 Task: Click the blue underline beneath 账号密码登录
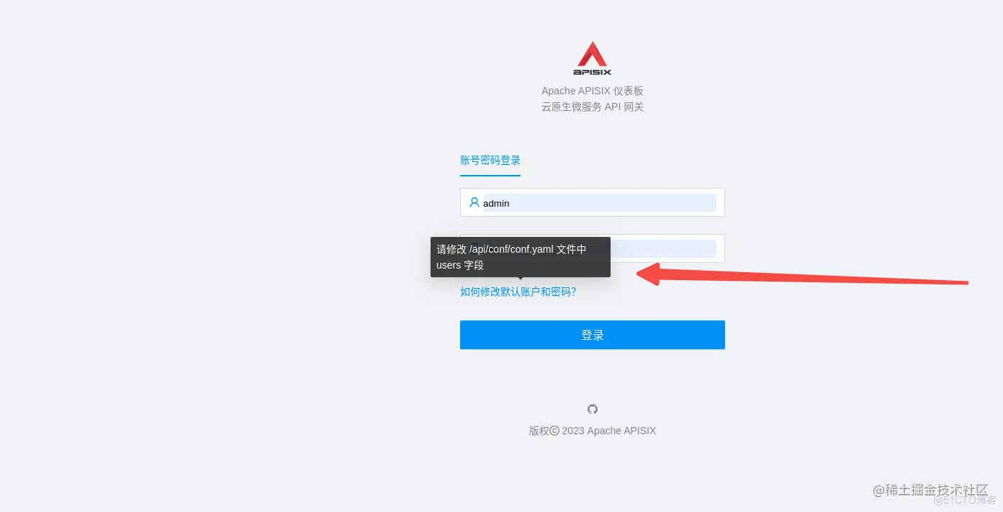pyautogui.click(x=490, y=175)
